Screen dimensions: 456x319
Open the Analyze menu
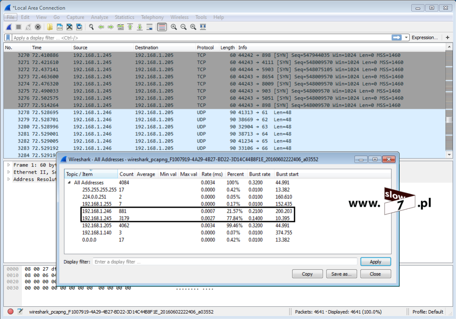tap(99, 17)
